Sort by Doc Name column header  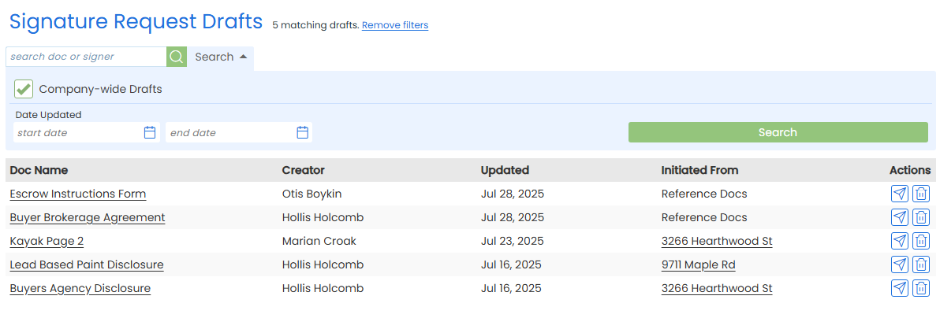click(x=39, y=170)
